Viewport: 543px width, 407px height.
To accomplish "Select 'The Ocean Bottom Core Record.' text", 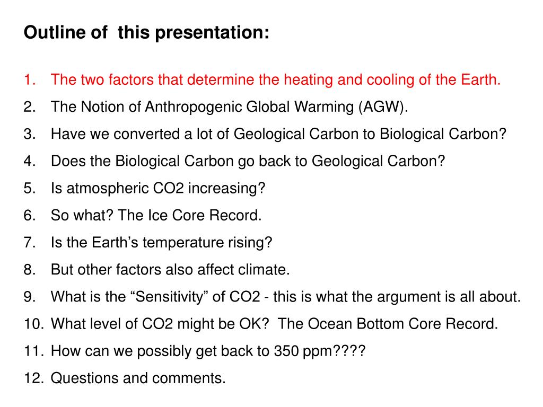I will click(388, 324).
